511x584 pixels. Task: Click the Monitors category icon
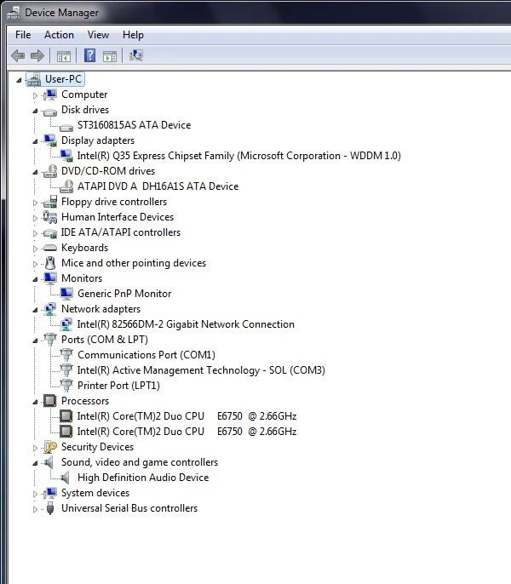click(x=50, y=278)
